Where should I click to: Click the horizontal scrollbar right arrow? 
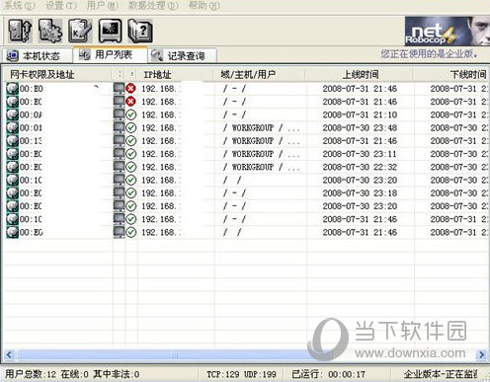click(x=481, y=354)
